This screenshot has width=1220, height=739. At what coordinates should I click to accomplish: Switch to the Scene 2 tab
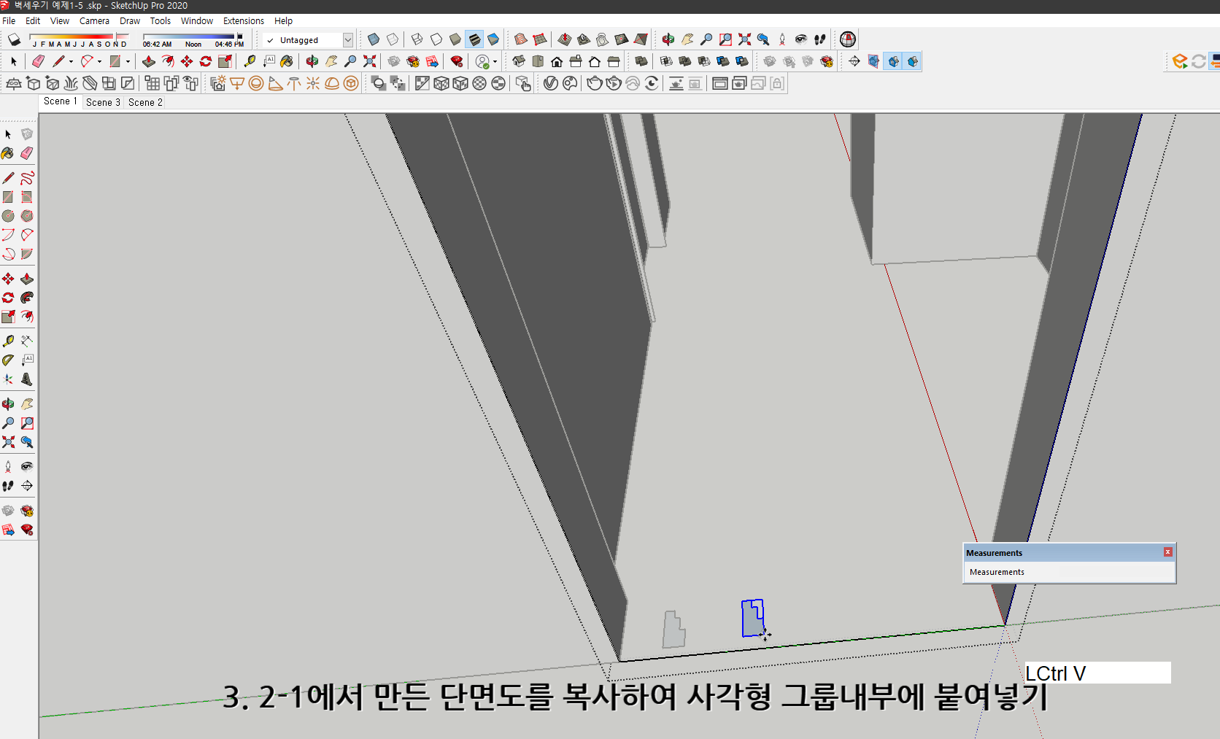point(144,102)
